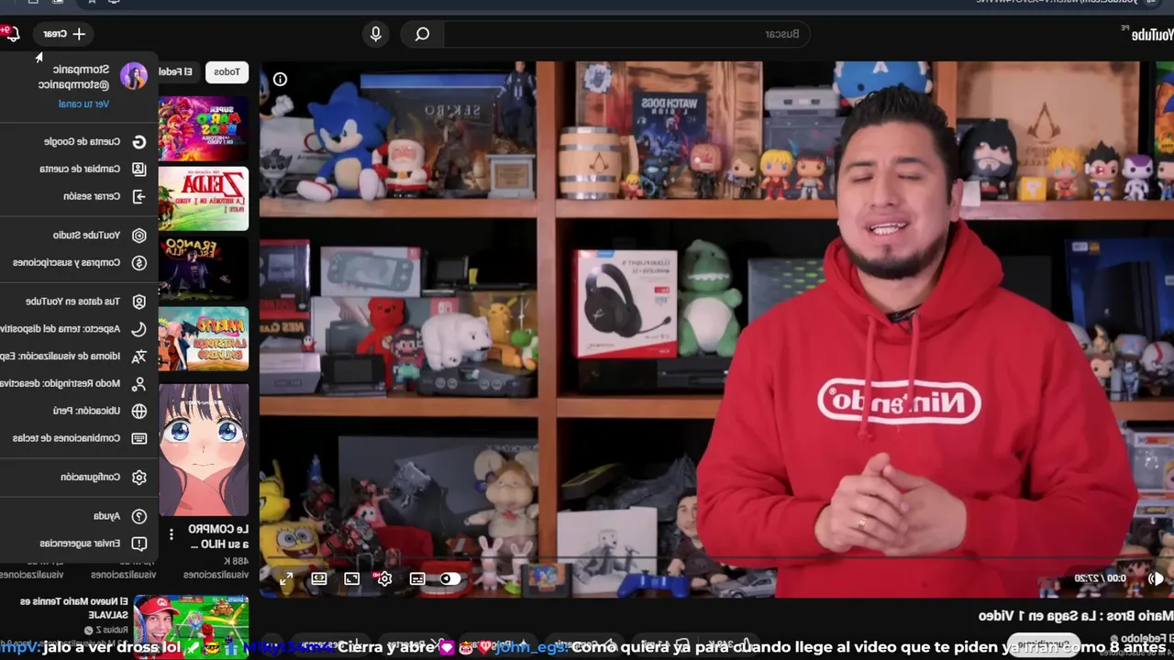Expand Idioma de visualización setting
Viewport: 1174px width, 660px height.
(78, 356)
